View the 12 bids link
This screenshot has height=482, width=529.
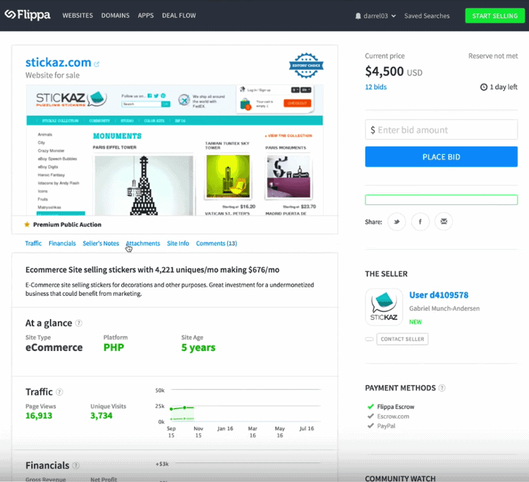pyautogui.click(x=376, y=87)
